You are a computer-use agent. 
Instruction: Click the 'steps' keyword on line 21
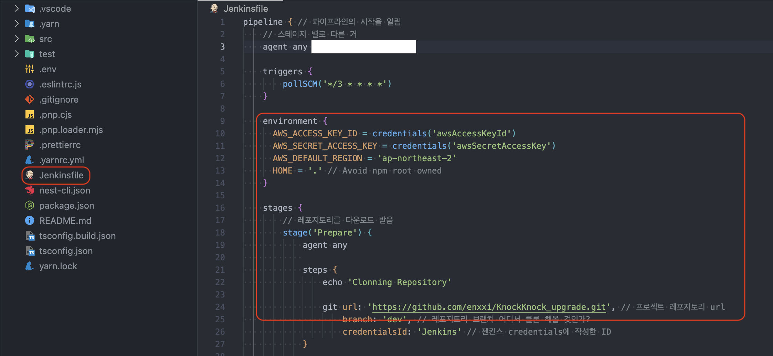click(x=315, y=270)
